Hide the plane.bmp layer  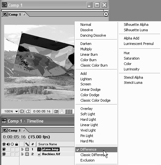pos(4,149)
